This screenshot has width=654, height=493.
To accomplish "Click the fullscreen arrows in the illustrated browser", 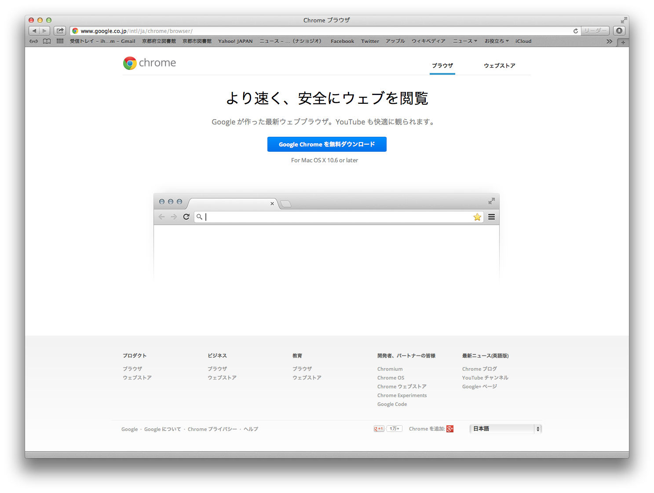I will (492, 201).
